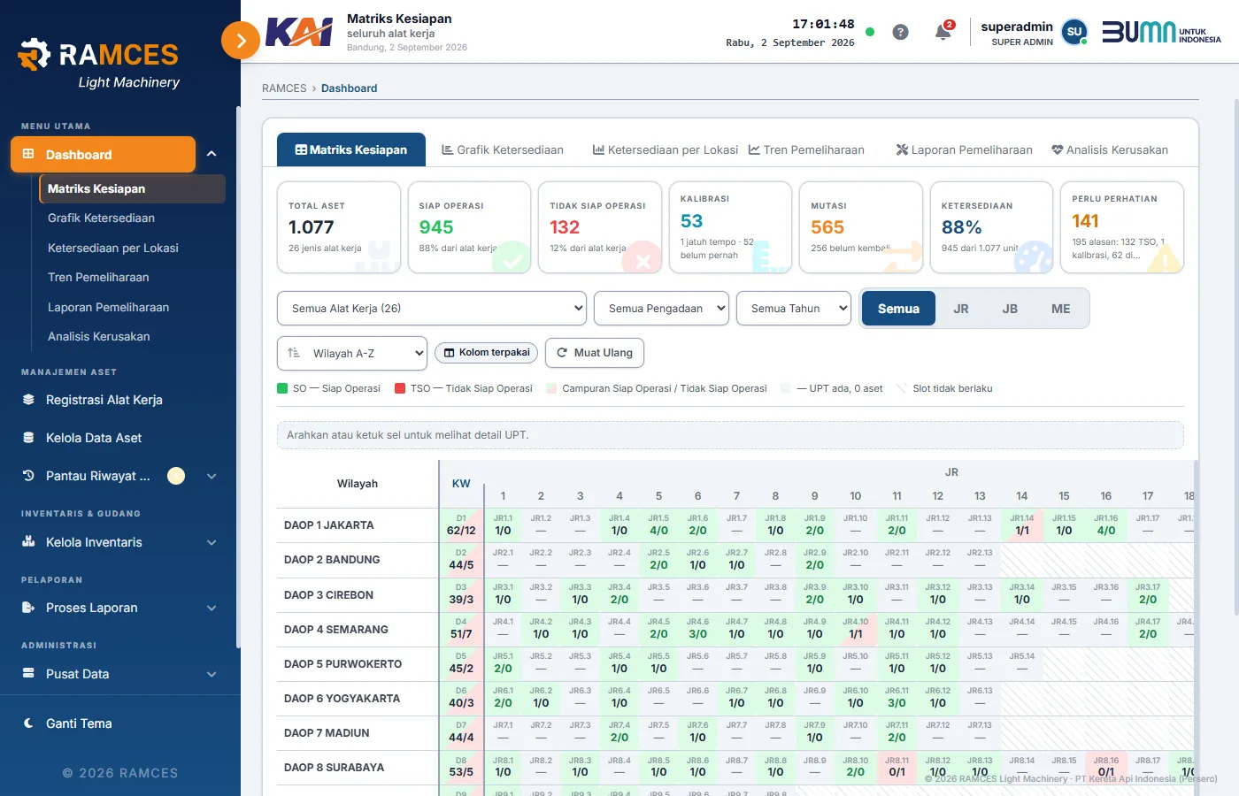Open help question mark icon
This screenshot has height=796, width=1239.
click(900, 32)
